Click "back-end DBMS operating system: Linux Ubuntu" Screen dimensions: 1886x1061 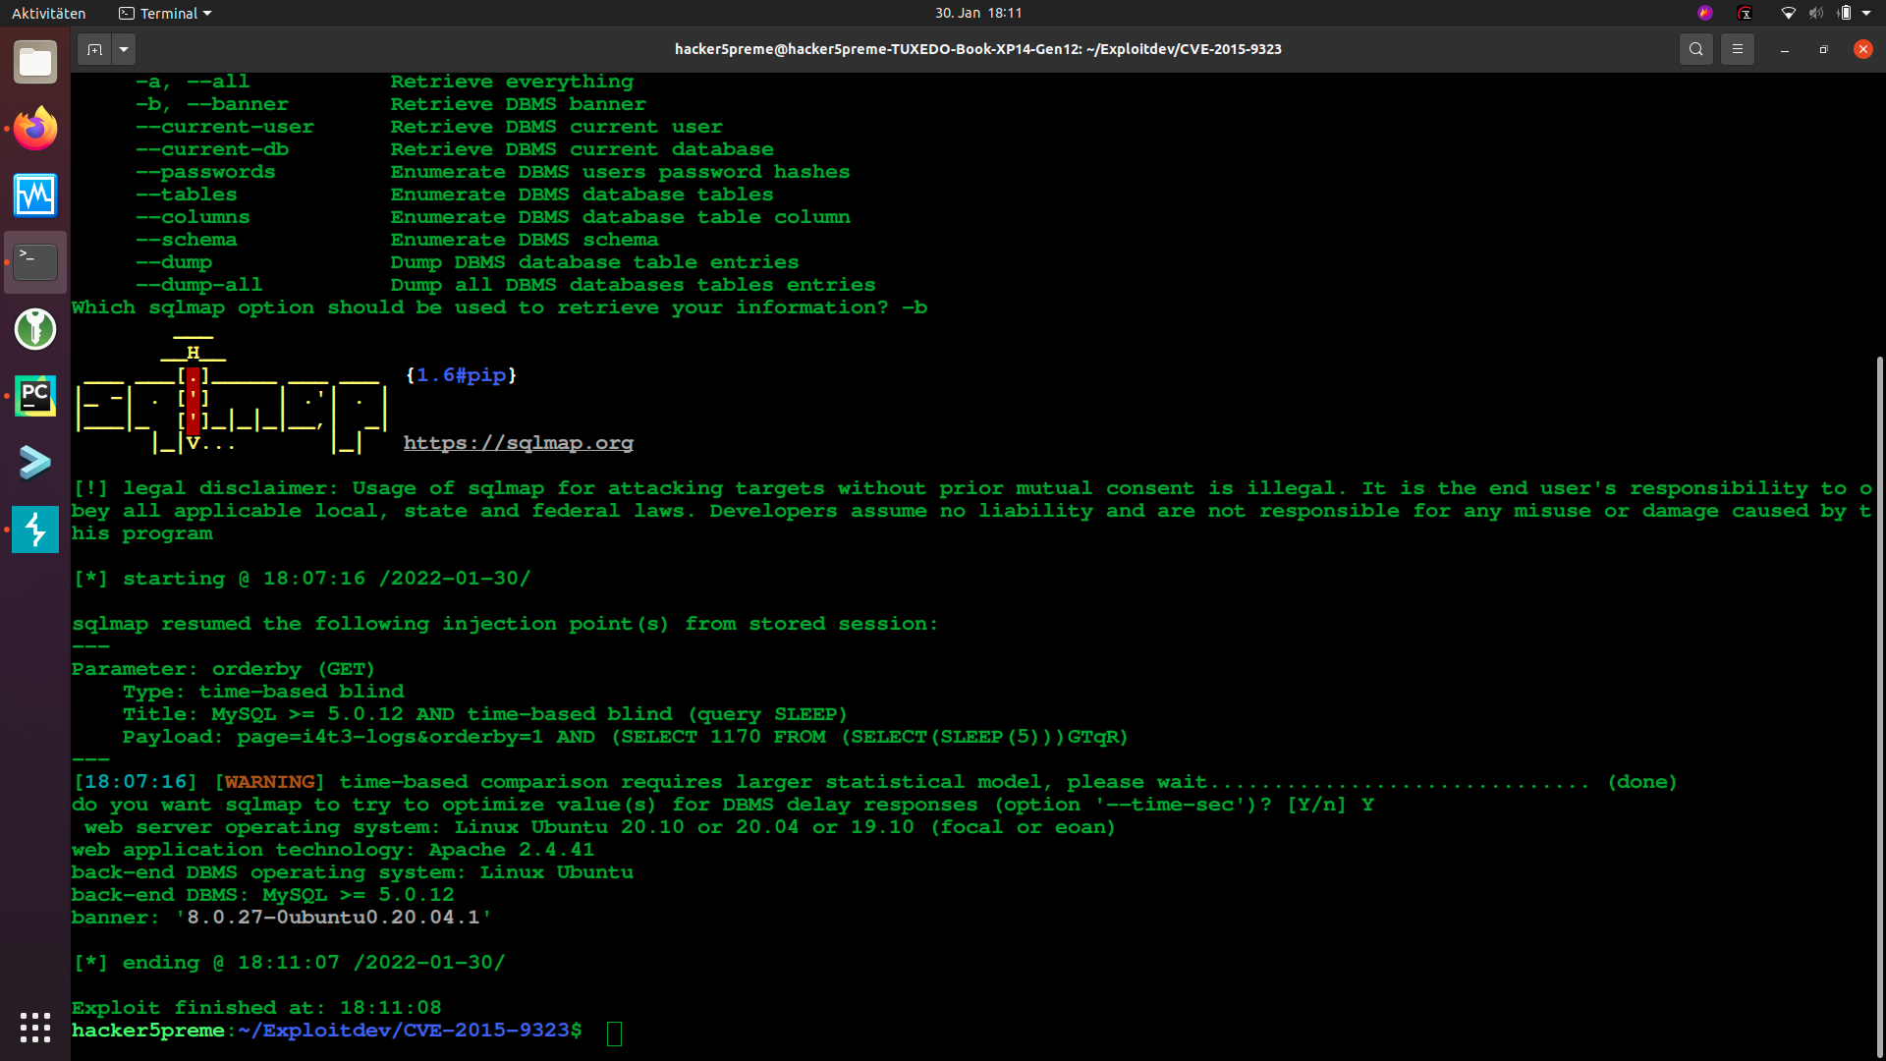[x=353, y=872]
